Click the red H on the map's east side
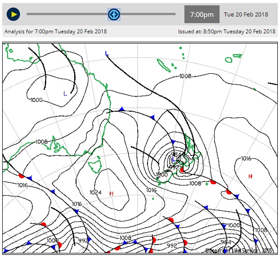Screen dimensions: 280x257 (x=250, y=176)
